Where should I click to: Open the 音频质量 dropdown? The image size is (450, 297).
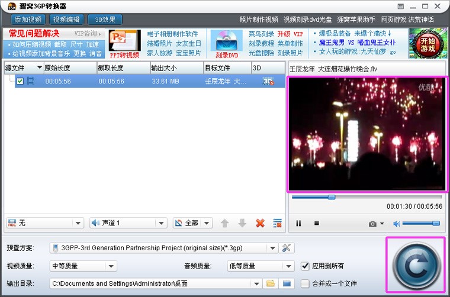(x=288, y=266)
